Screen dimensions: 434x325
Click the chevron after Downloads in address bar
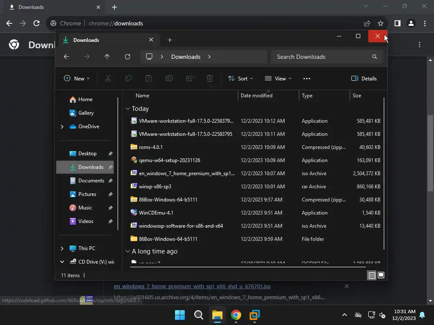[209, 57]
